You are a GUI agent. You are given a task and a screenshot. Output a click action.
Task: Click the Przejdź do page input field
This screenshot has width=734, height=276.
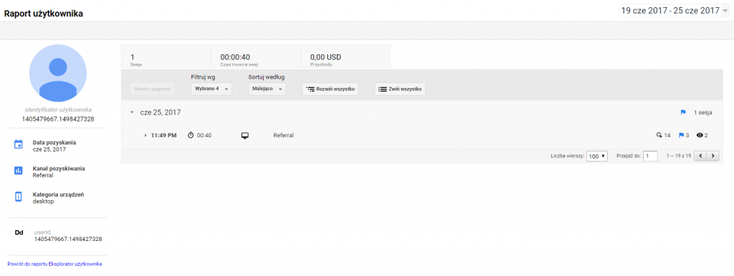650,157
